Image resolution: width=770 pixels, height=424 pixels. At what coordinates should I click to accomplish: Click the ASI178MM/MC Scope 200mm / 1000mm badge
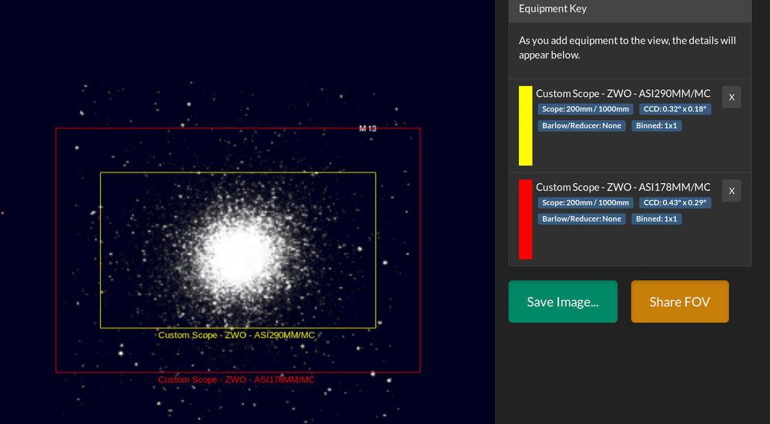(585, 202)
